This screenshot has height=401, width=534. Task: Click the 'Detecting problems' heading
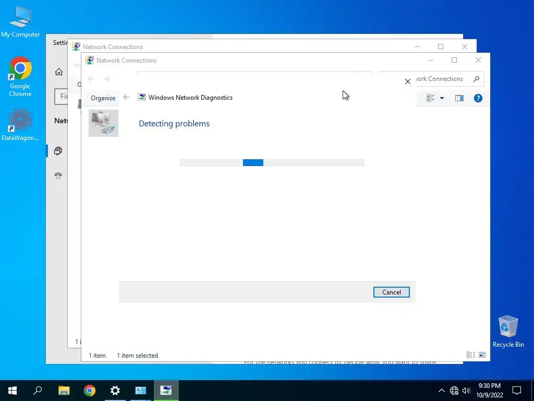click(x=174, y=123)
